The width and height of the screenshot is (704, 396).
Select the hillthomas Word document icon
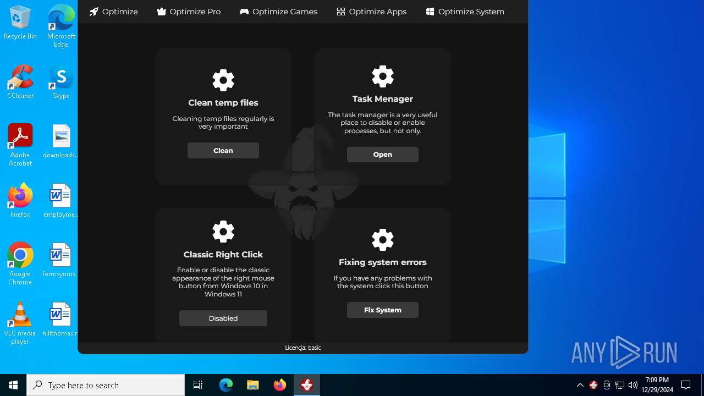[x=61, y=320]
